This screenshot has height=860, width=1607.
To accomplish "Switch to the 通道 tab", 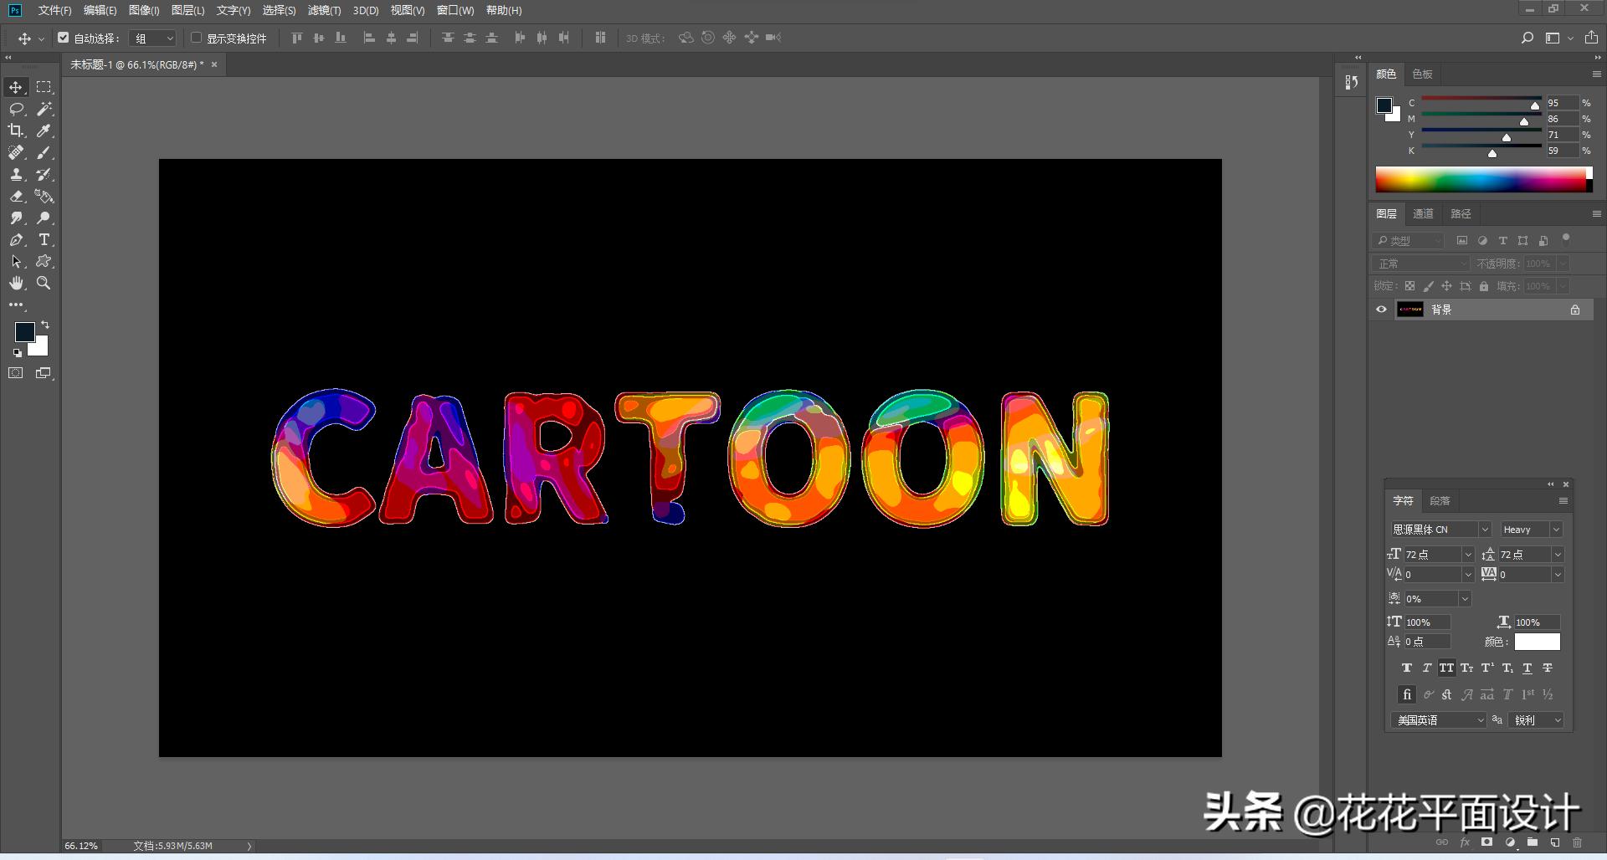I will (x=1423, y=214).
